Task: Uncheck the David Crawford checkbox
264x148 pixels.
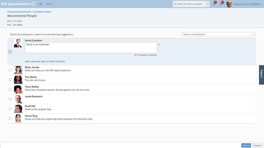Action: pyautogui.click(x=10, y=52)
